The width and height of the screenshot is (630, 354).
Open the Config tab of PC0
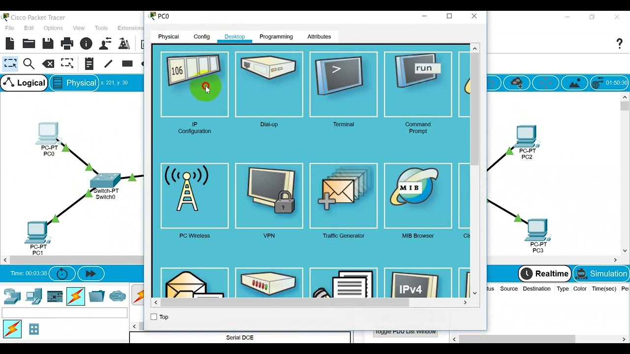click(x=202, y=37)
